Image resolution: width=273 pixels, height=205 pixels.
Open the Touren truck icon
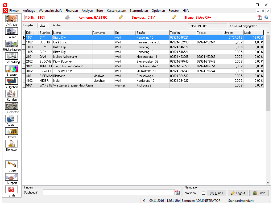point(11,31)
